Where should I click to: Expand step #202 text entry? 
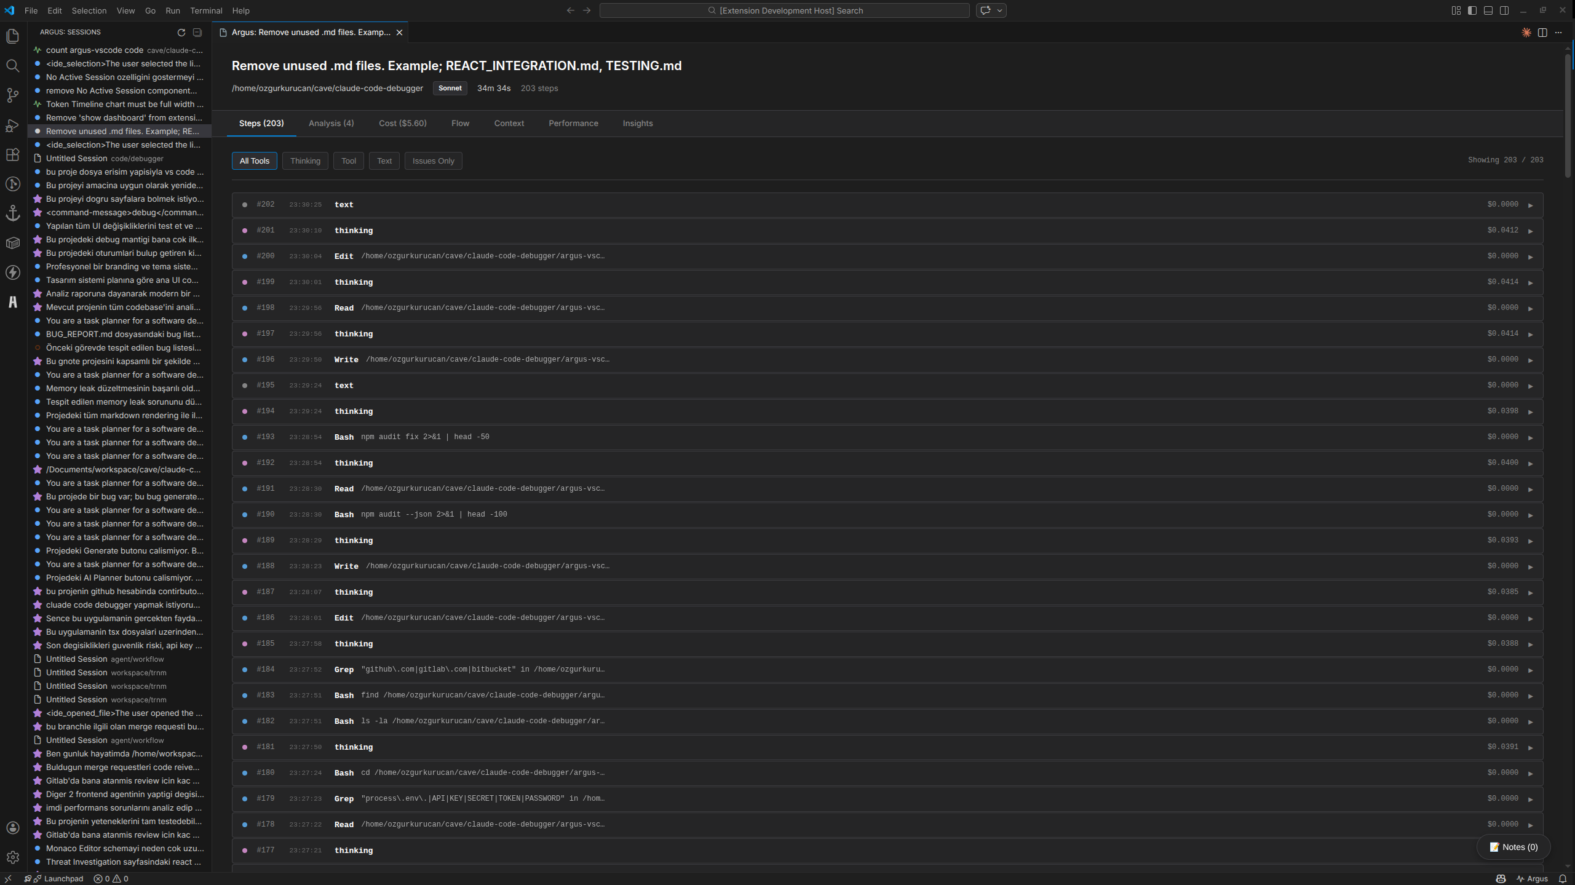tap(1531, 204)
